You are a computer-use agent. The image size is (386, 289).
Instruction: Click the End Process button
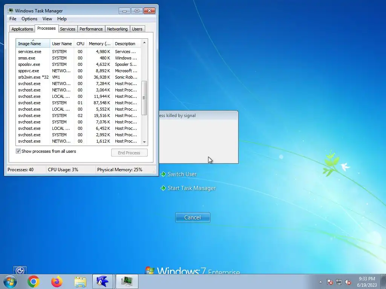point(129,153)
